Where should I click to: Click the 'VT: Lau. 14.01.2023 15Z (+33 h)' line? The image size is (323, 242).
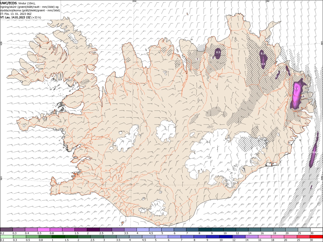(x=21, y=17)
